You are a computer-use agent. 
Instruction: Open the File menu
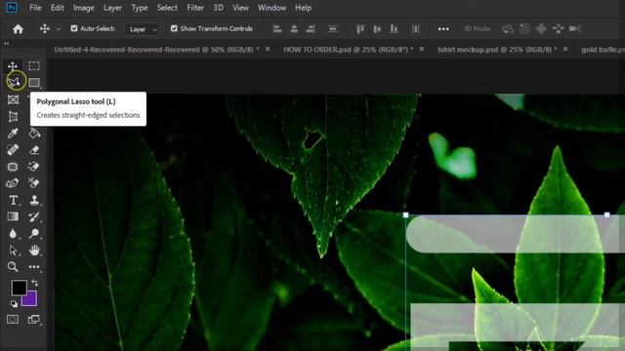pos(35,8)
